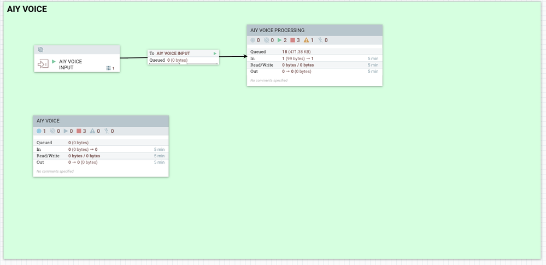
Task: Click the Out row value in AIY VOICE group
Action: 83,162
